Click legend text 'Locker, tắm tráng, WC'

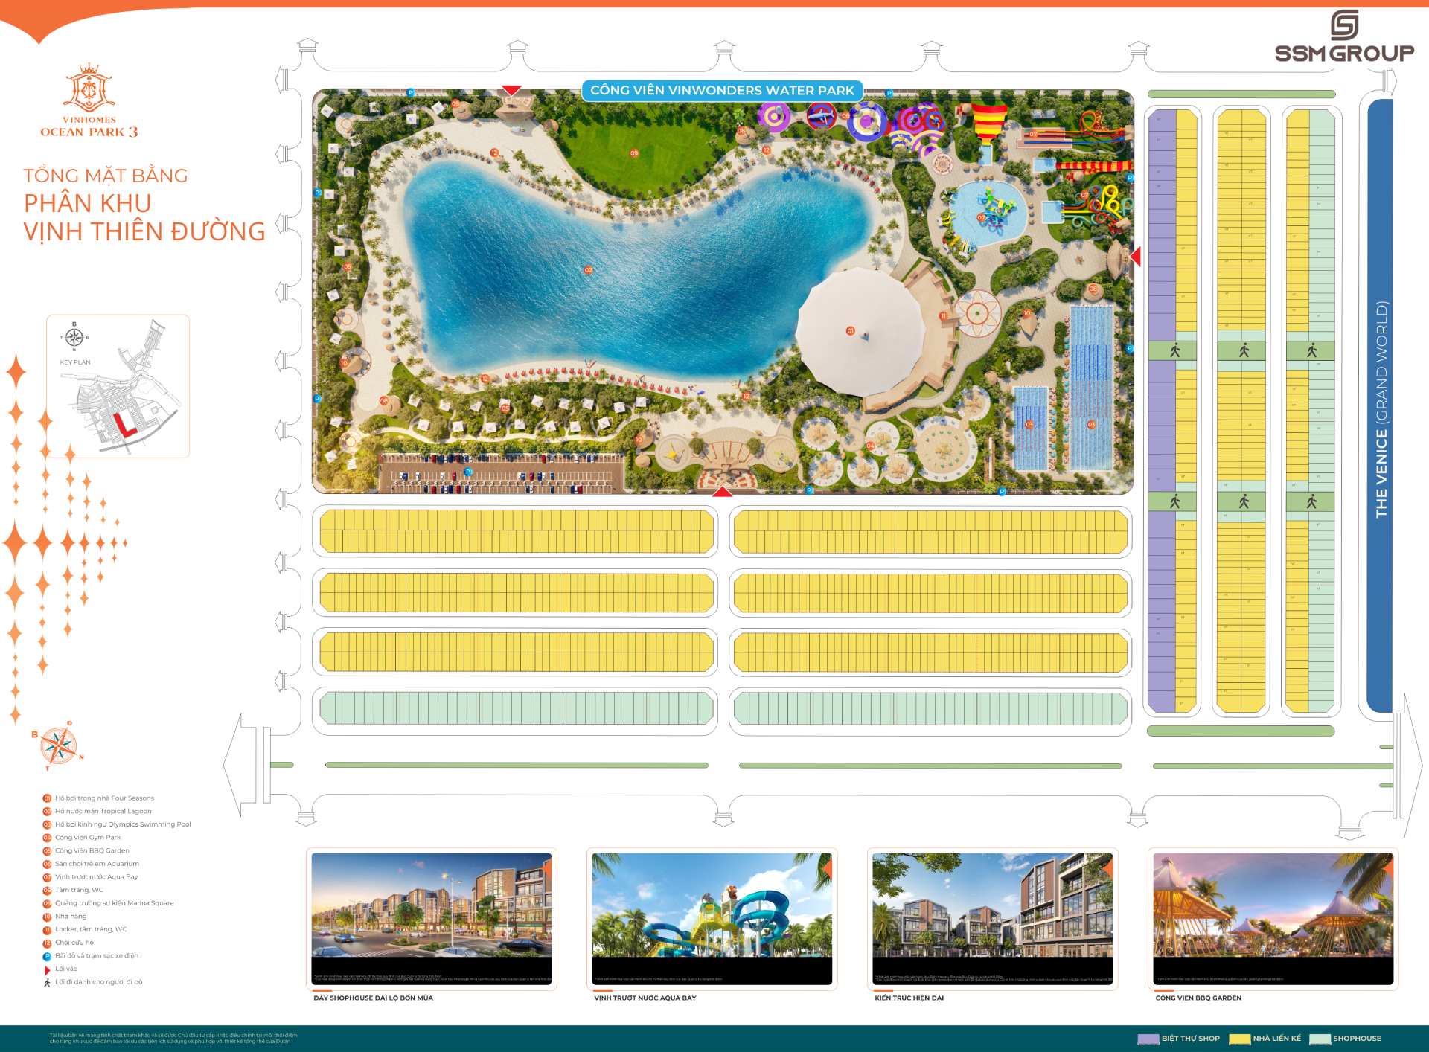pyautogui.click(x=91, y=930)
